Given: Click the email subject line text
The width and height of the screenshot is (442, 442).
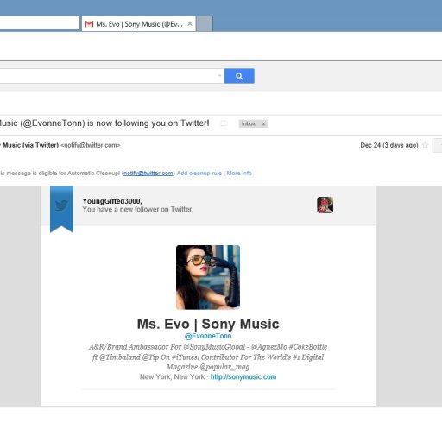Looking at the screenshot, I should tap(104, 123).
